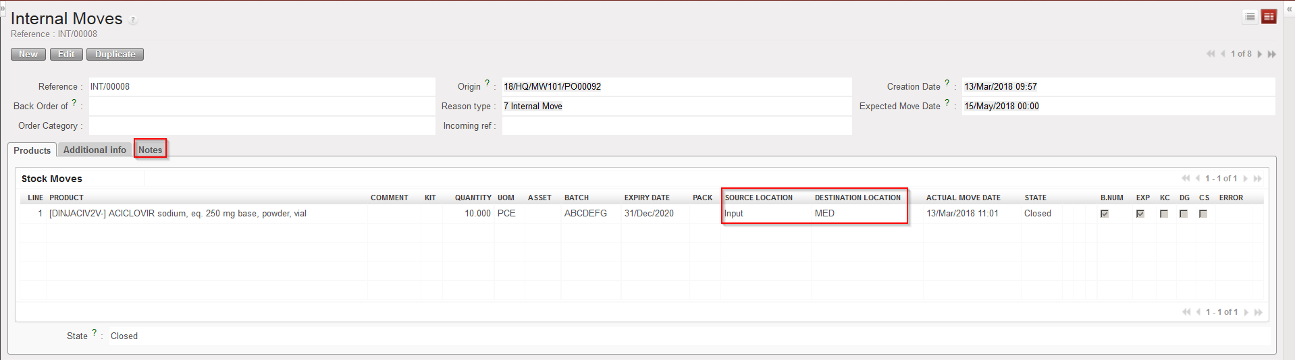Toggle the DG checkbox in line 1

click(x=1184, y=214)
